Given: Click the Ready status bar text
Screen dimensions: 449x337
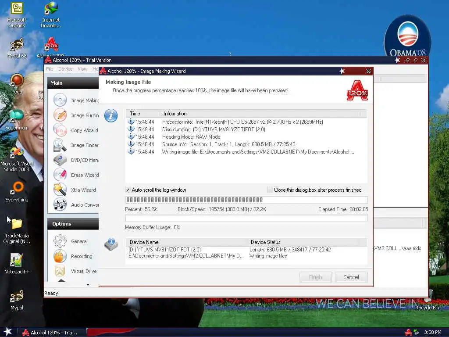Looking at the screenshot, I should 51,293.
